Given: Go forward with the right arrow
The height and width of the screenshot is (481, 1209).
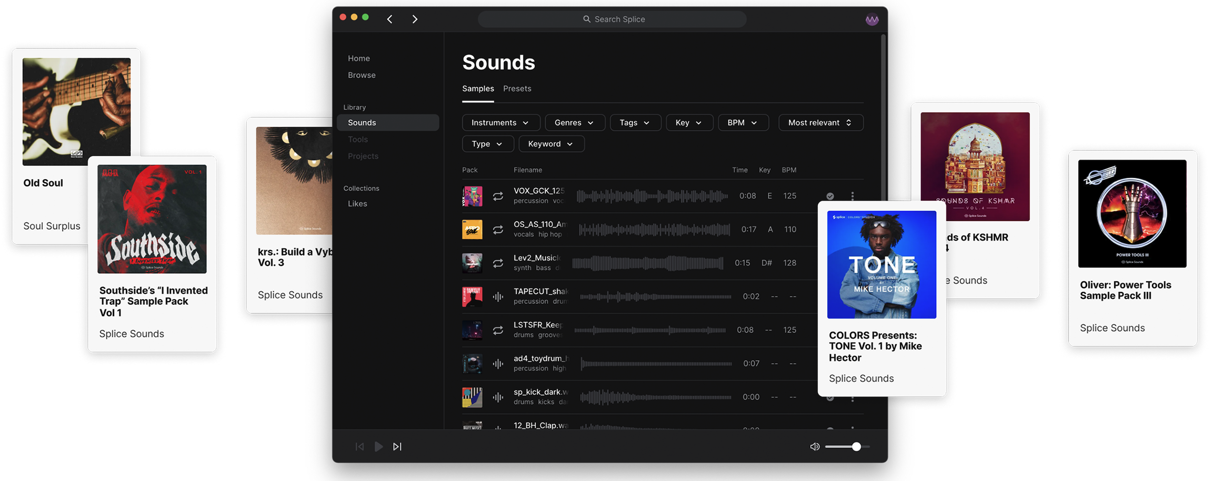Looking at the screenshot, I should (414, 19).
